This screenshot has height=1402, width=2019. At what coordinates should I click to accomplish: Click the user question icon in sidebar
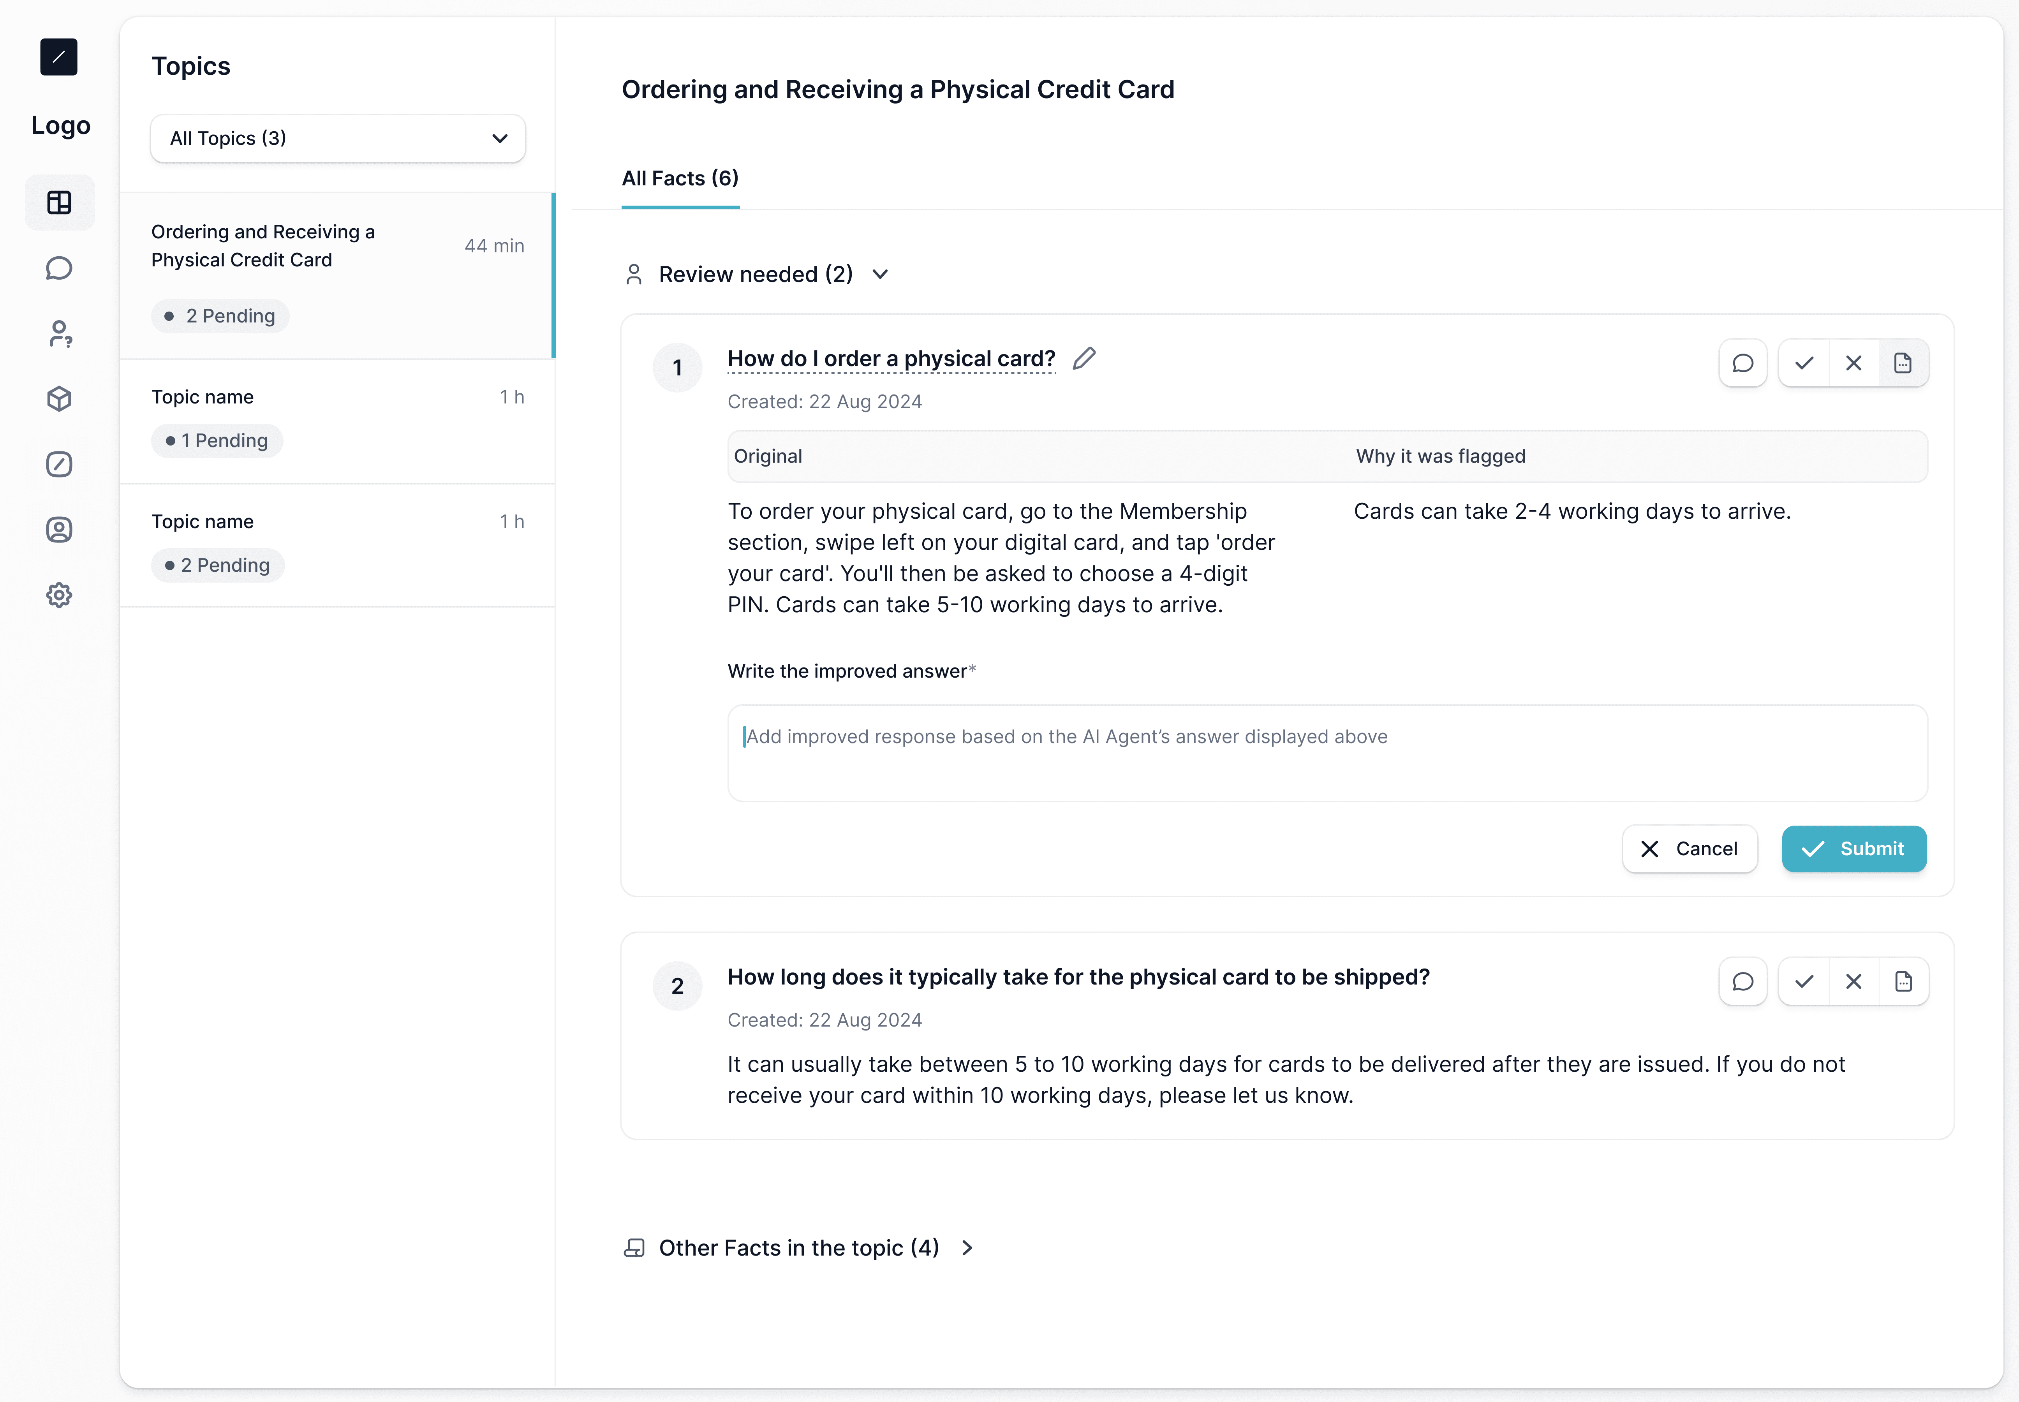[x=59, y=334]
